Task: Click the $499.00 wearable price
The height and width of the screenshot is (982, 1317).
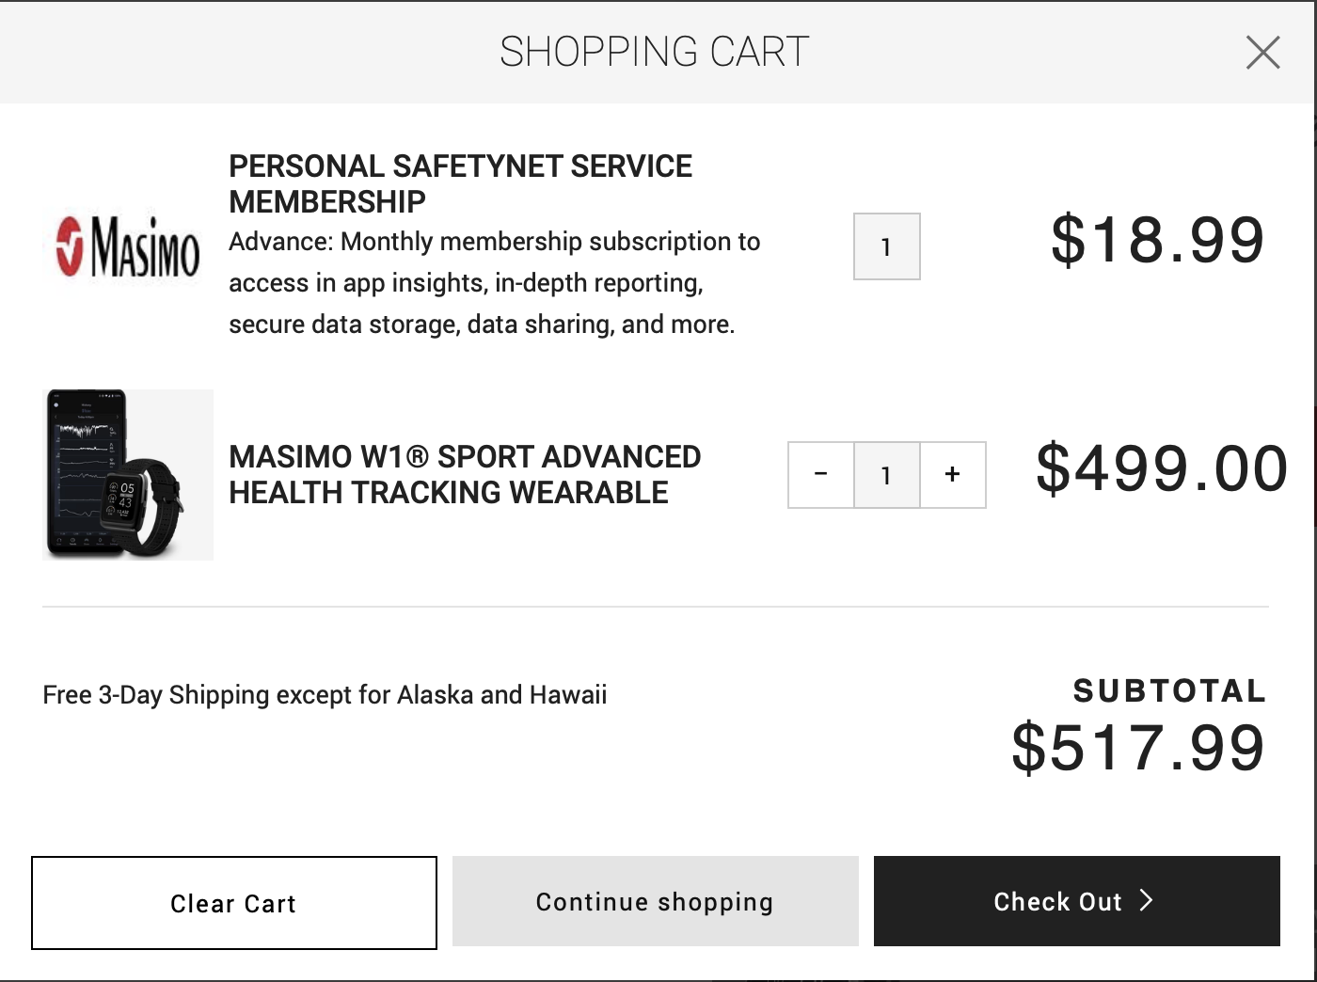Action: pos(1161,468)
